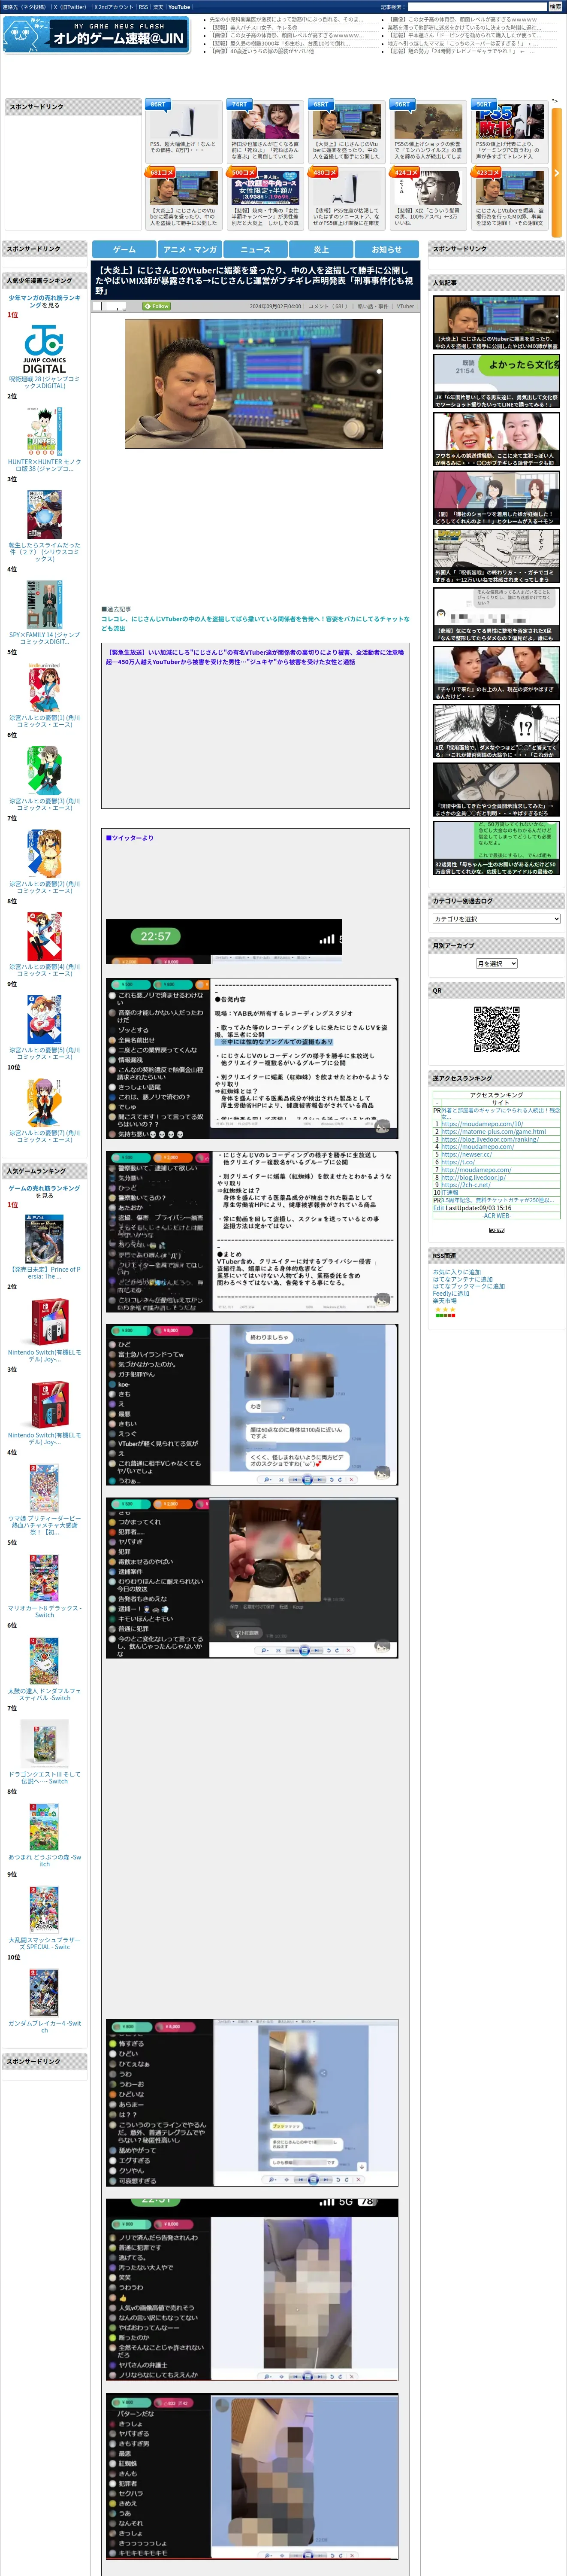Screen dimensions: 567x2576
Task: Open the アニメ・マンガ navigation tab
Action: click(x=190, y=249)
